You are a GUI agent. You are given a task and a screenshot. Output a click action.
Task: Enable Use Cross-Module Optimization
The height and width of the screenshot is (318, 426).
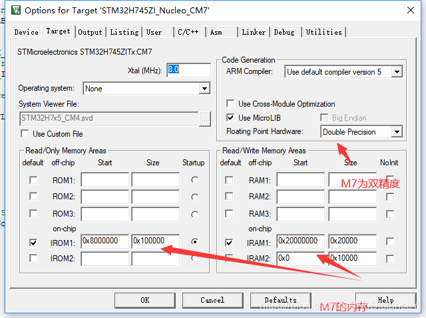point(230,104)
